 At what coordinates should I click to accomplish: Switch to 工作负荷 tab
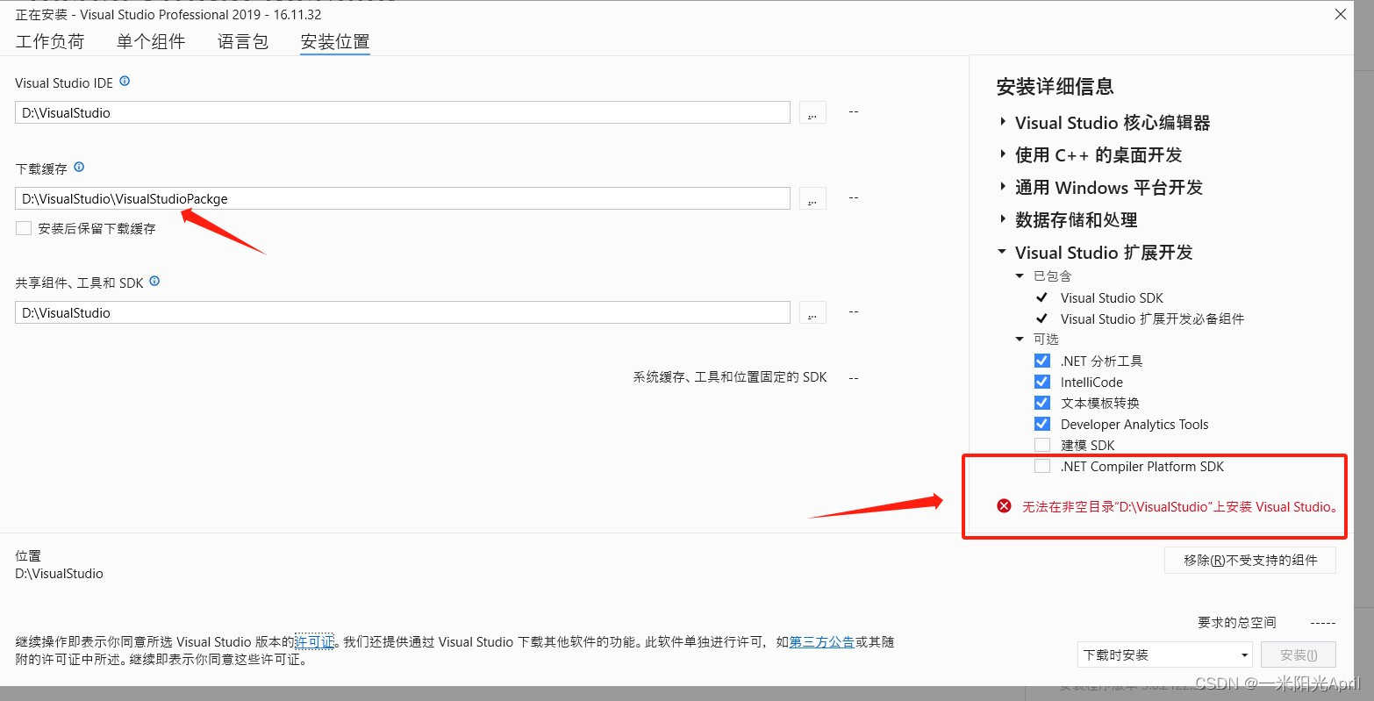click(x=50, y=41)
